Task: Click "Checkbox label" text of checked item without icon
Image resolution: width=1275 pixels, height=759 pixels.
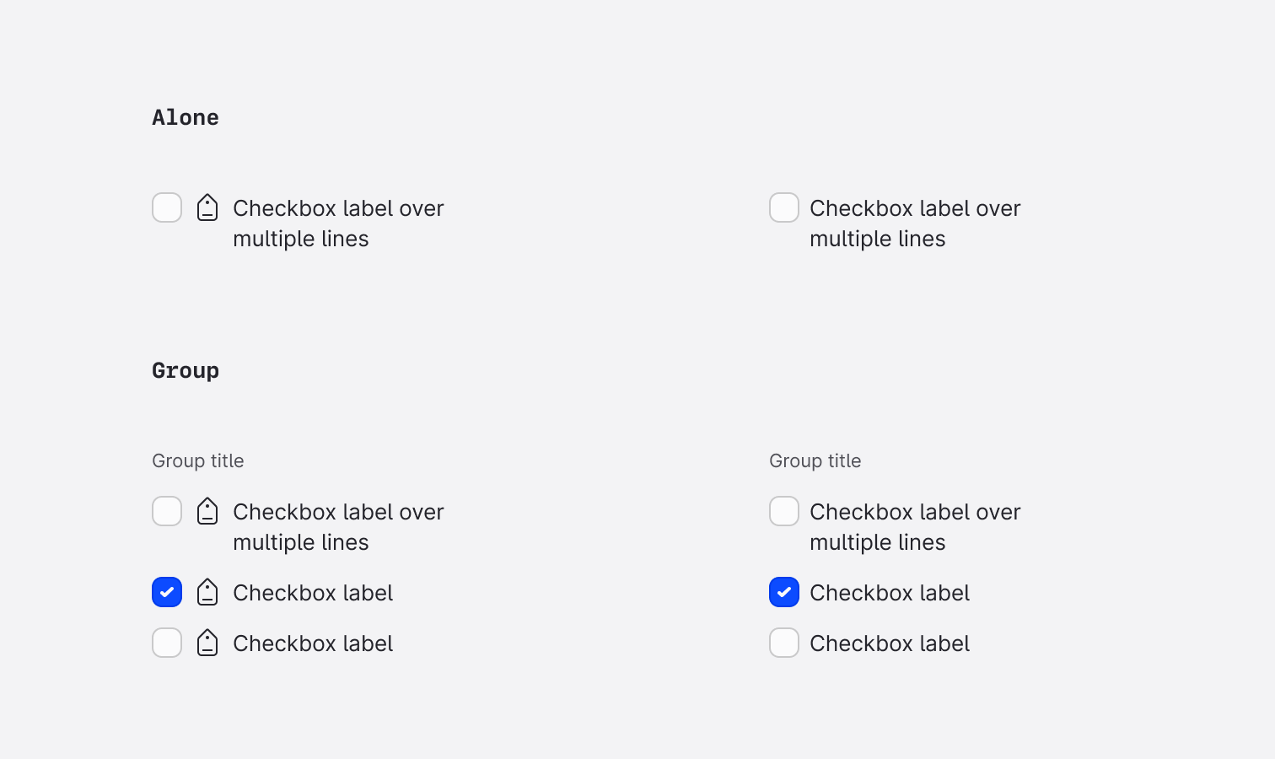Action: tap(890, 593)
